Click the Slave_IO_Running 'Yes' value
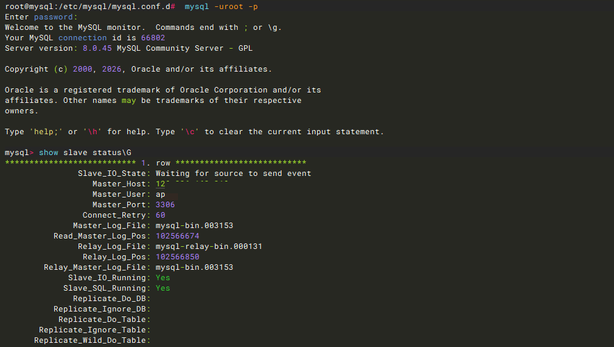Viewport: 614px width, 347px height. coord(163,277)
